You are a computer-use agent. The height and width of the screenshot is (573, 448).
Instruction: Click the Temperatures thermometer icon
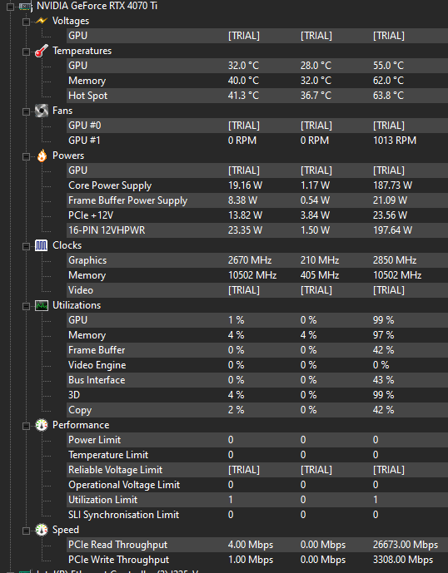pyautogui.click(x=42, y=51)
